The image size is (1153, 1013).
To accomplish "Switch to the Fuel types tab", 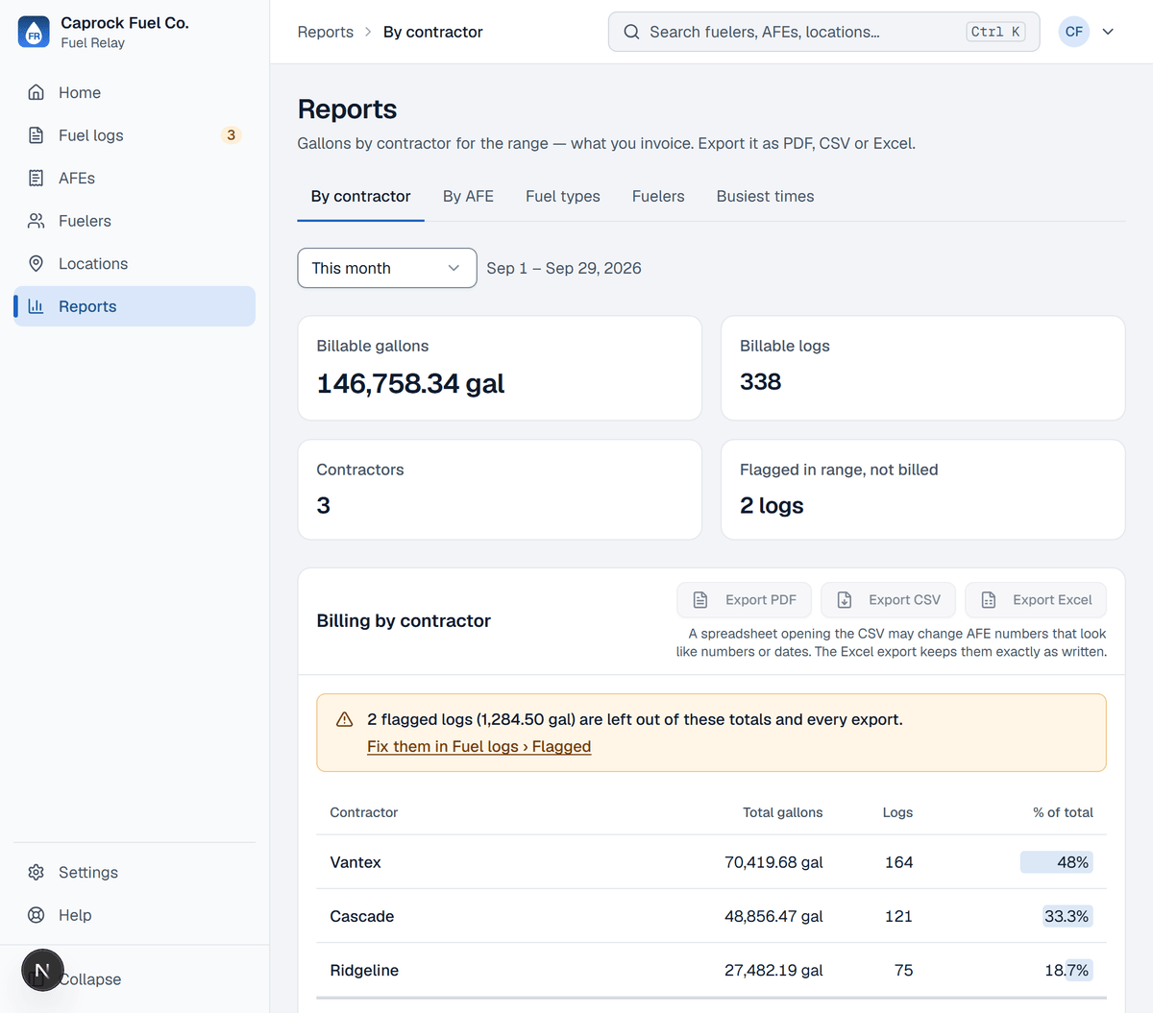I will click(x=563, y=196).
